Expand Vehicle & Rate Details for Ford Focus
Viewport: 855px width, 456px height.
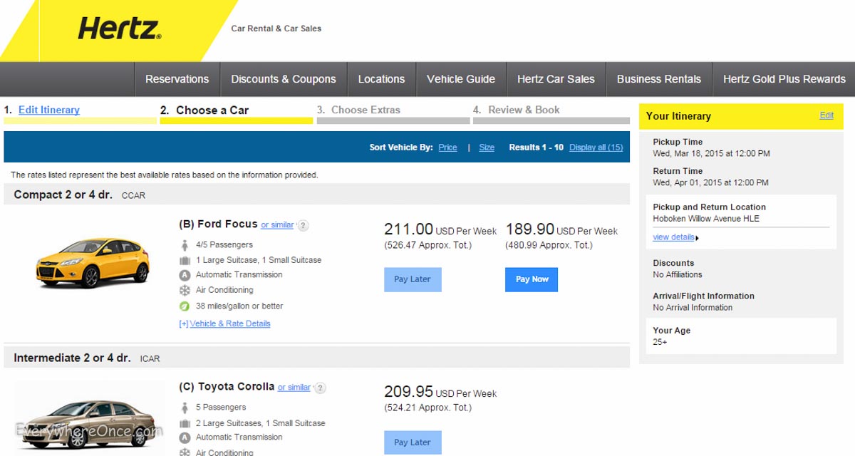pyautogui.click(x=225, y=323)
